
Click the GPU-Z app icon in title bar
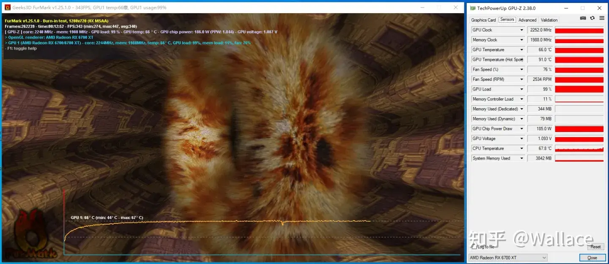tap(473, 8)
